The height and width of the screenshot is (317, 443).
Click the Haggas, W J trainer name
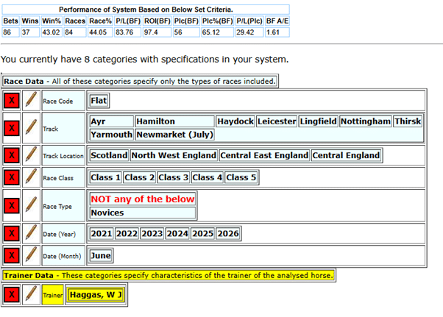pyautogui.click(x=96, y=295)
